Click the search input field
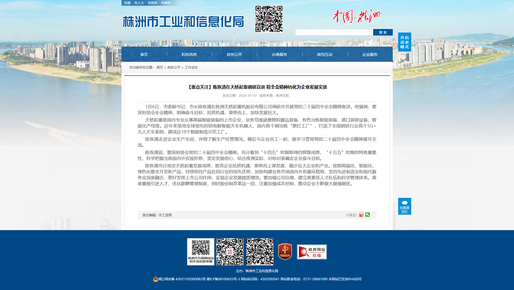The image size is (514, 290). point(334,33)
